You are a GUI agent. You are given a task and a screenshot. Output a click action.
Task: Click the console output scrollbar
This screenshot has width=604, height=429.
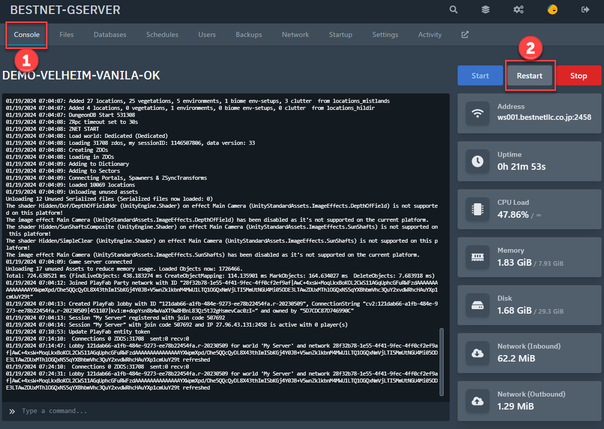[441, 362]
